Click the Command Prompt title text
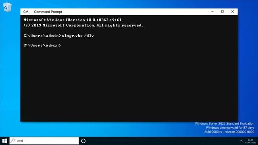 point(48,12)
